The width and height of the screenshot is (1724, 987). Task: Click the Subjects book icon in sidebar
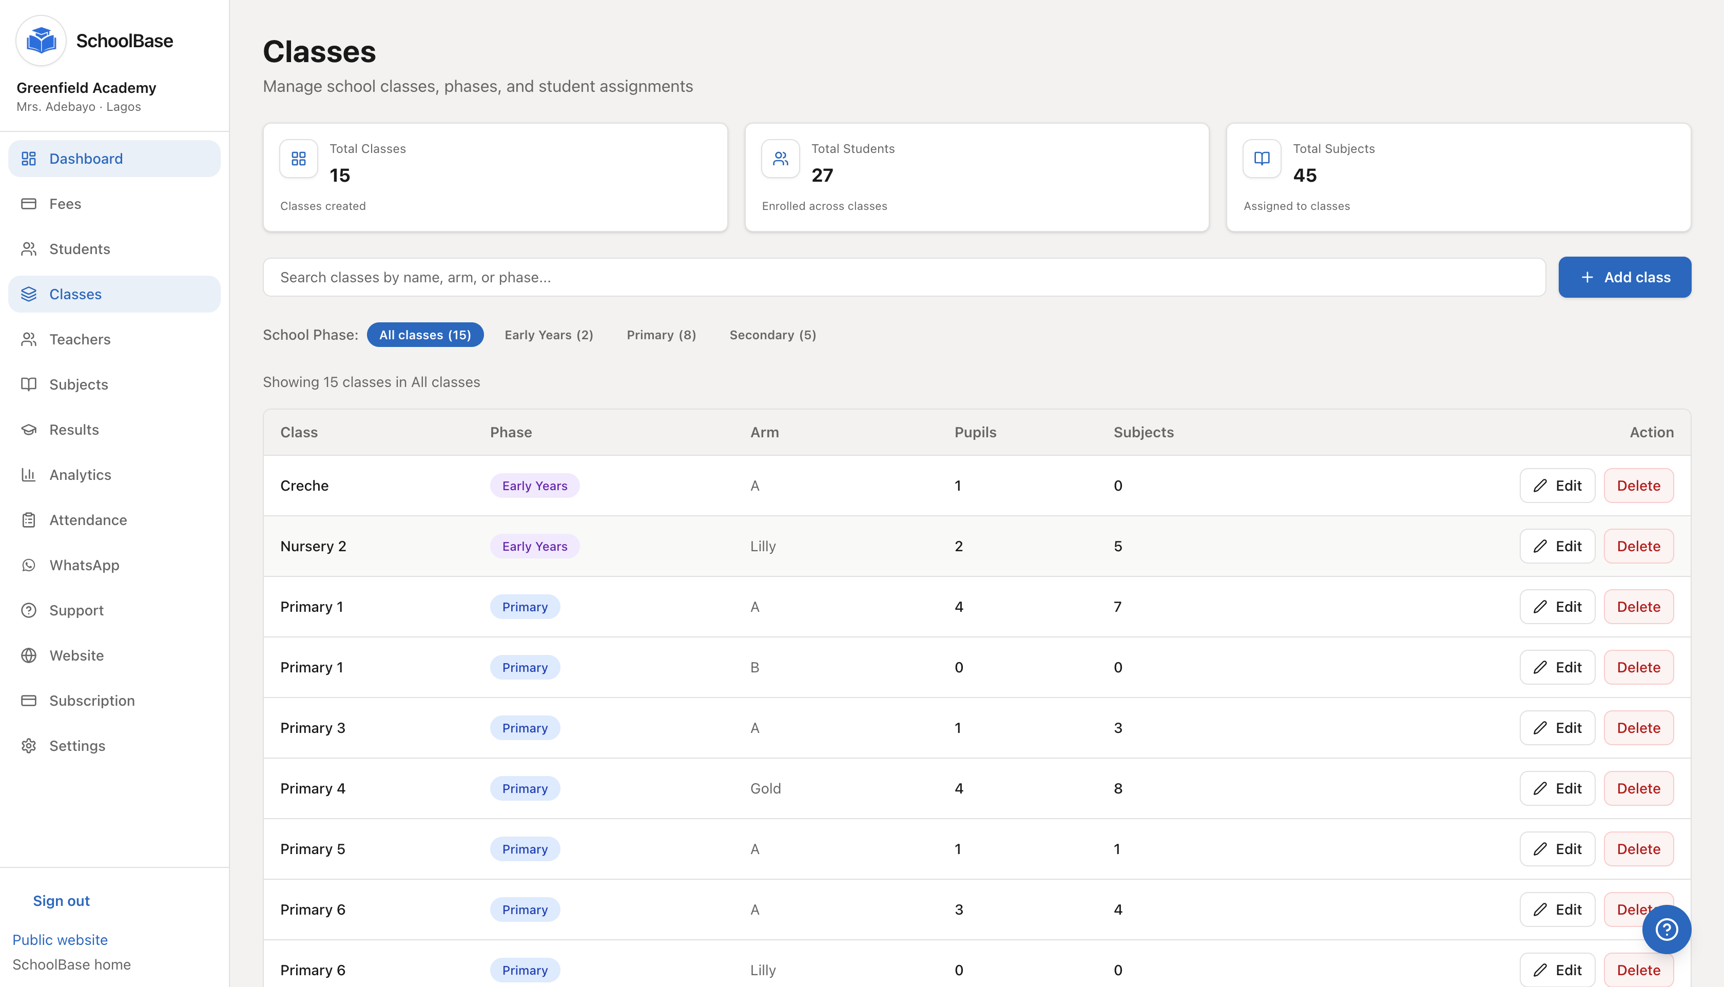click(28, 384)
